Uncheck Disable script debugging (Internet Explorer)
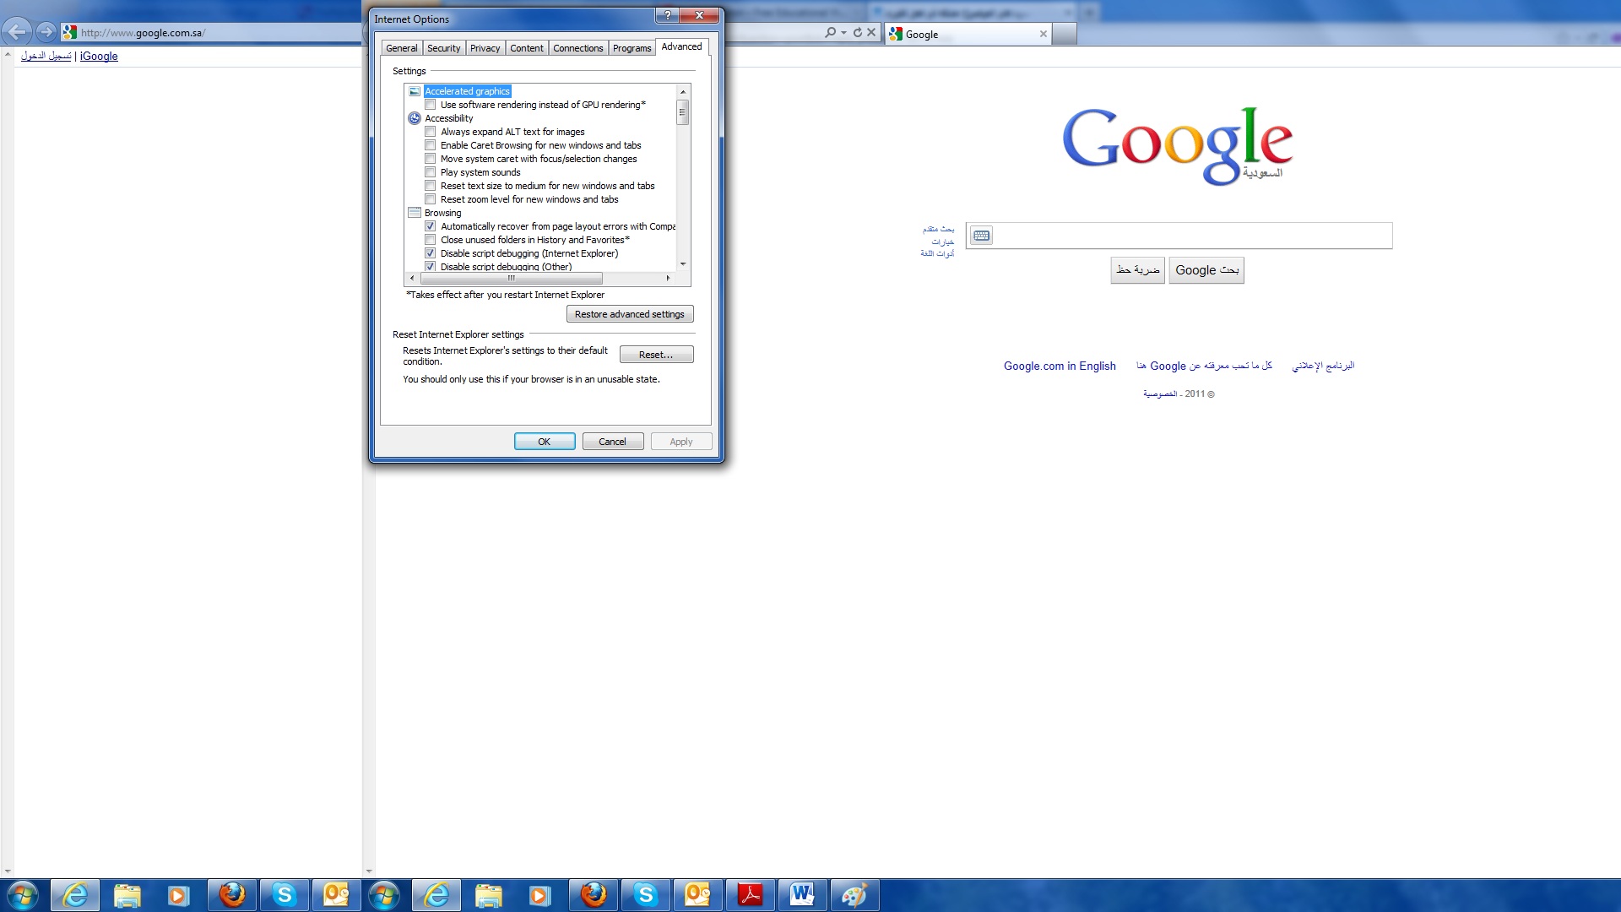This screenshot has height=912, width=1621. point(431,253)
